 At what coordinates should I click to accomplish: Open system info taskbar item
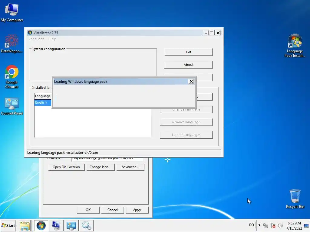click(x=56, y=225)
